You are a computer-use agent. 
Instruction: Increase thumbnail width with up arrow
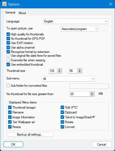click(60, 70)
